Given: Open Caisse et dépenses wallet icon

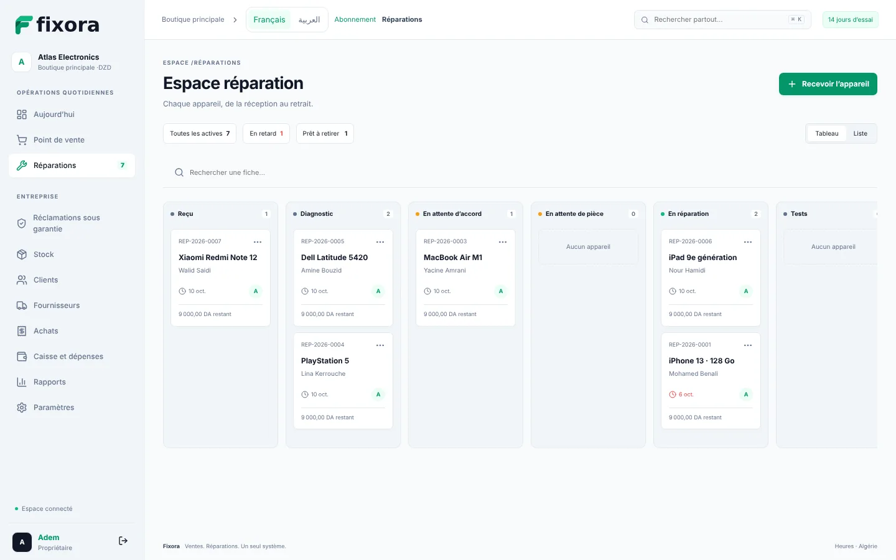Looking at the screenshot, I should (22, 357).
